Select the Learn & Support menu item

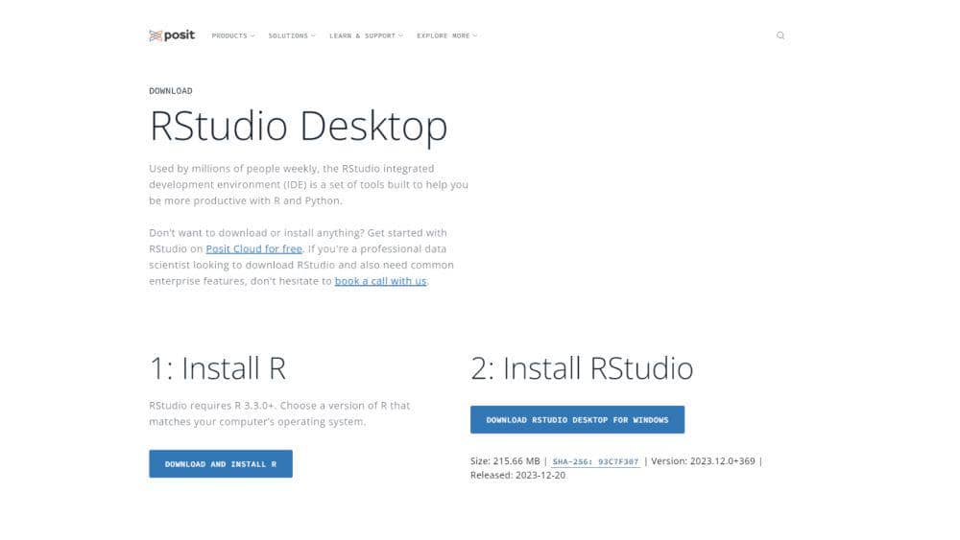click(x=362, y=35)
